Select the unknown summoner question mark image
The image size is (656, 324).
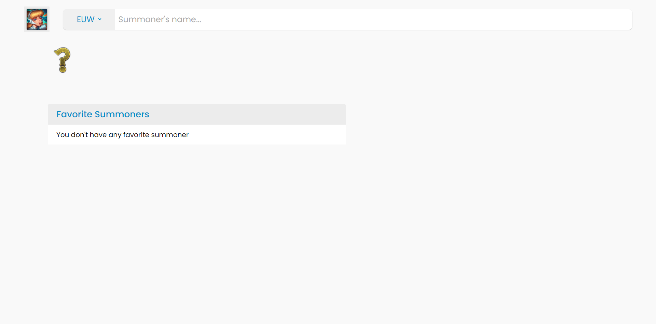tap(62, 60)
